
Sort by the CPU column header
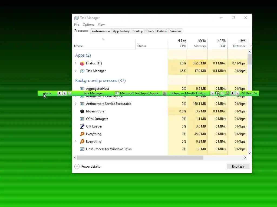point(178,43)
